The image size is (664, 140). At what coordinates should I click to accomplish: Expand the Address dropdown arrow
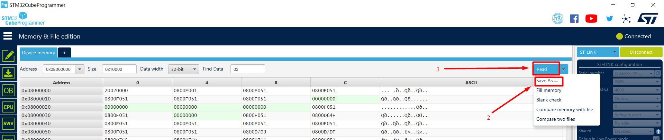[80, 69]
